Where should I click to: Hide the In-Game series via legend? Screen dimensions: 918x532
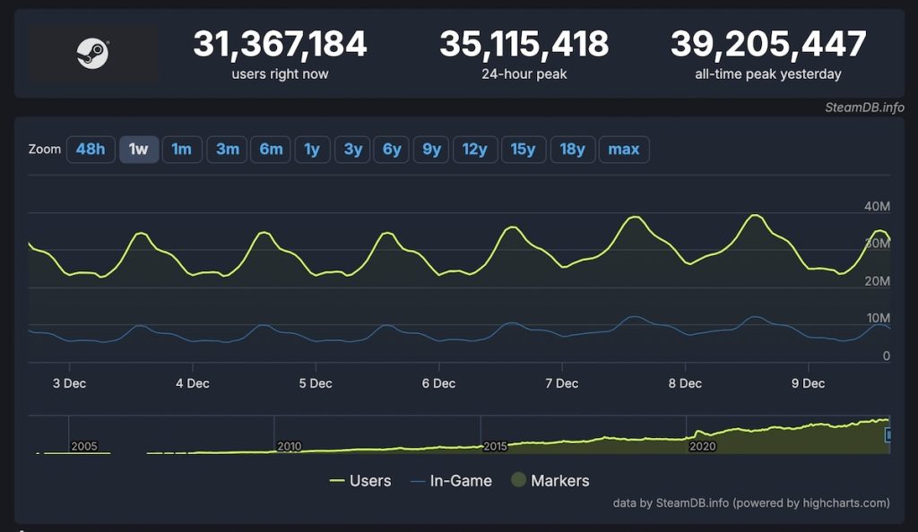tap(451, 481)
